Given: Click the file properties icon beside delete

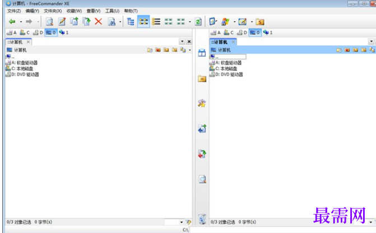Looking at the screenshot, I should (x=112, y=22).
